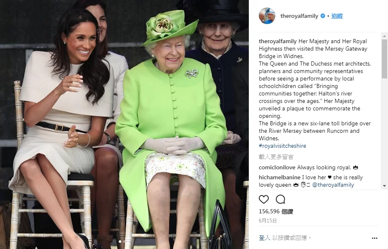This screenshot has height=249, width=388.
Task: Click the heart like icon
Action: (x=263, y=199)
